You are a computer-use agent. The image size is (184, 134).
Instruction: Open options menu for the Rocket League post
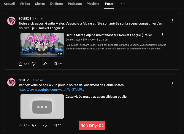pos(172,21)
